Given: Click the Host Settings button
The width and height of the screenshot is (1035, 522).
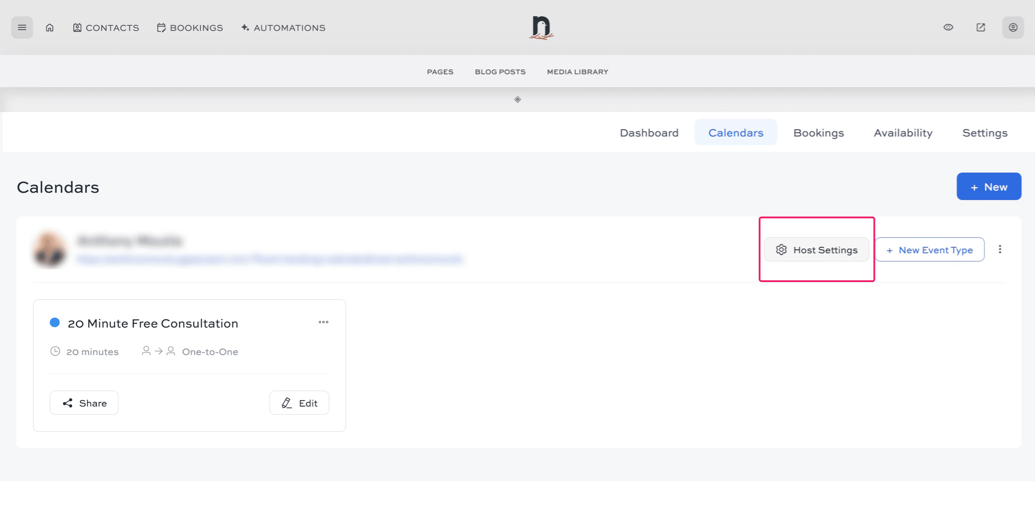Looking at the screenshot, I should click(x=816, y=250).
